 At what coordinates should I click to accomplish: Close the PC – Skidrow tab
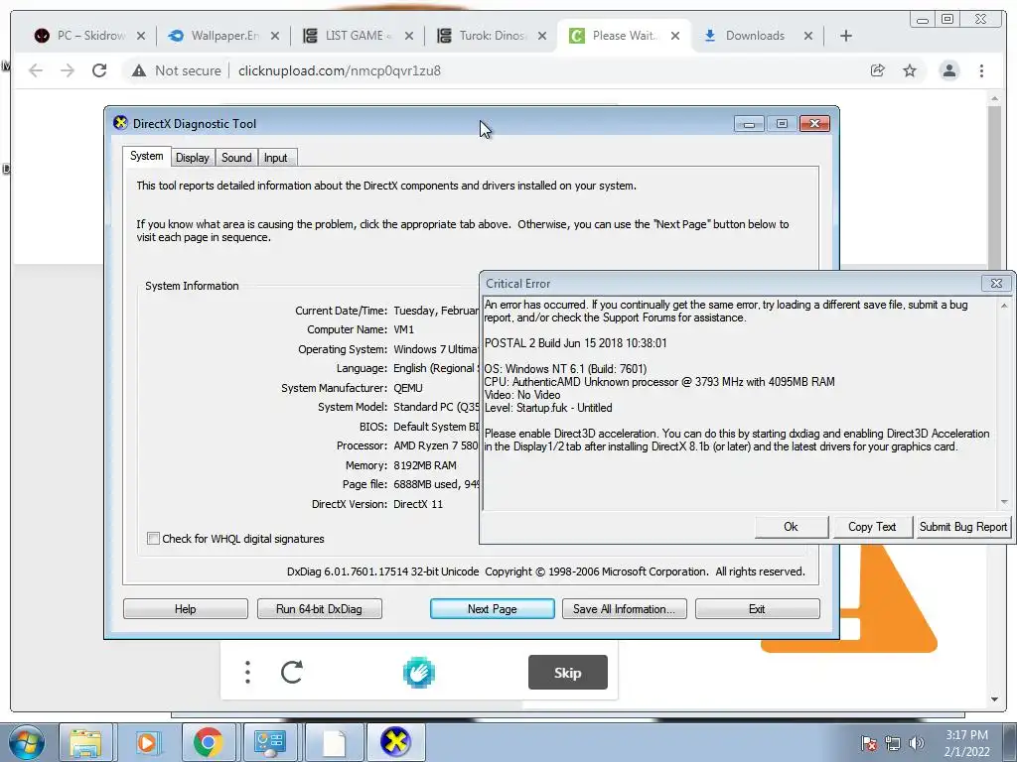[141, 36]
